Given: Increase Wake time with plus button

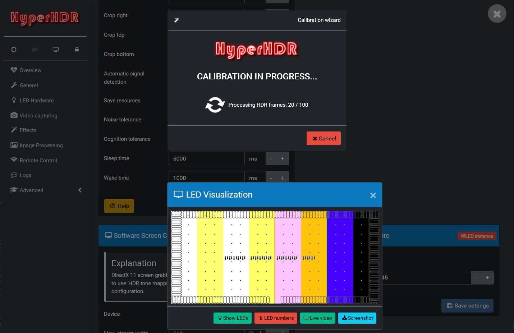Looking at the screenshot, I should point(283,177).
